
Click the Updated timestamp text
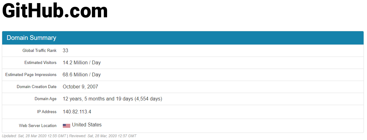[34, 136]
